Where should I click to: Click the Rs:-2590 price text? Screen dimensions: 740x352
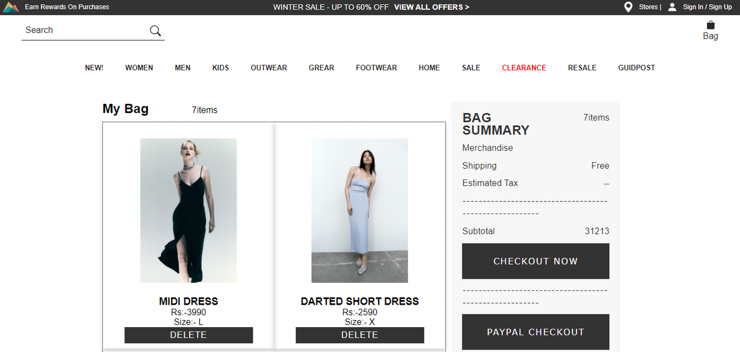pyautogui.click(x=360, y=312)
